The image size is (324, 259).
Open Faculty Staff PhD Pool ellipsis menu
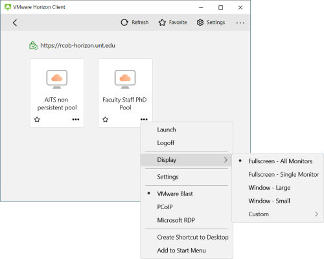(144, 119)
